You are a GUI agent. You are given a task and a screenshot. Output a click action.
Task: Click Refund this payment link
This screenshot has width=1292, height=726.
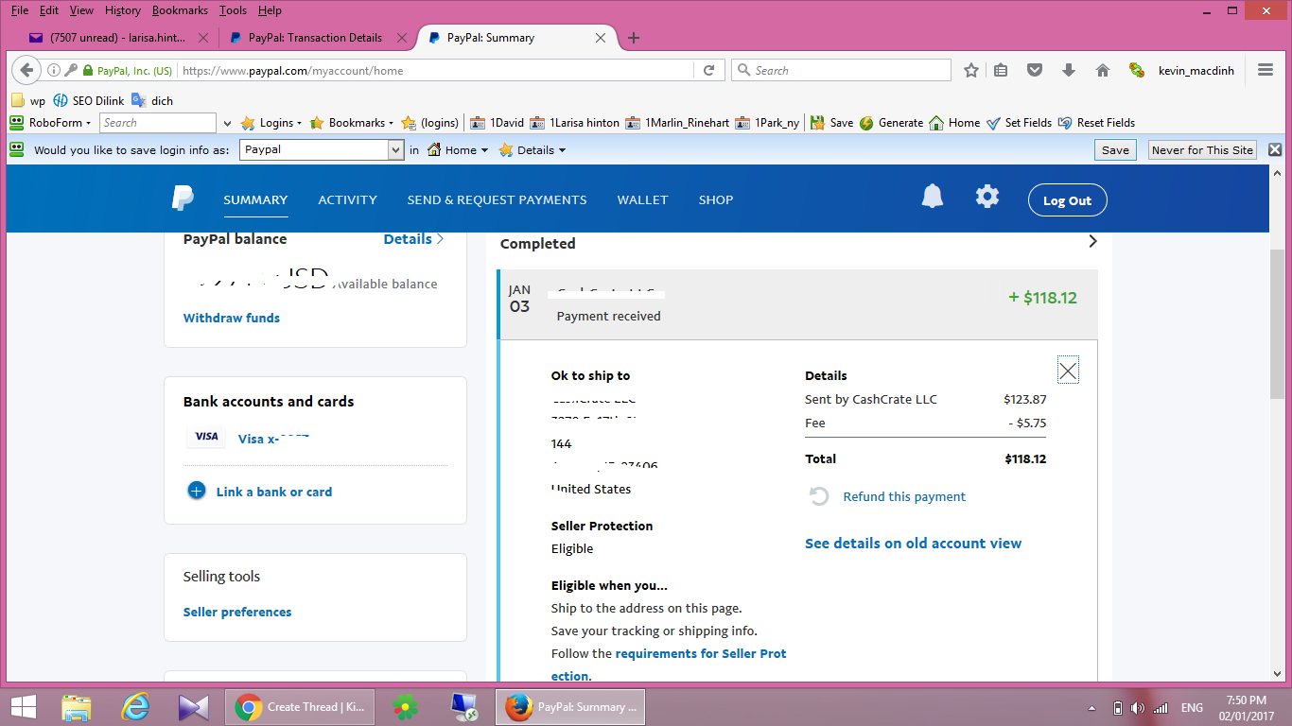pos(904,496)
